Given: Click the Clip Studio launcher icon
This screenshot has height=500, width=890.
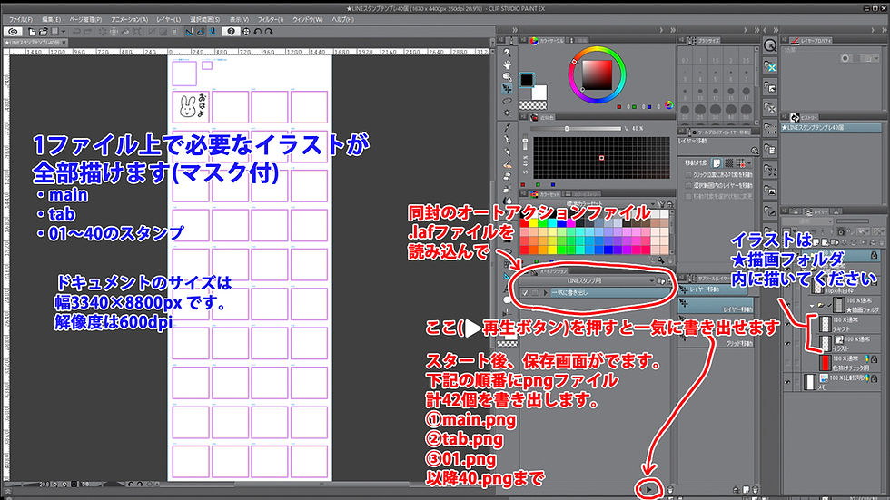Looking at the screenshot, I should 13,32.
